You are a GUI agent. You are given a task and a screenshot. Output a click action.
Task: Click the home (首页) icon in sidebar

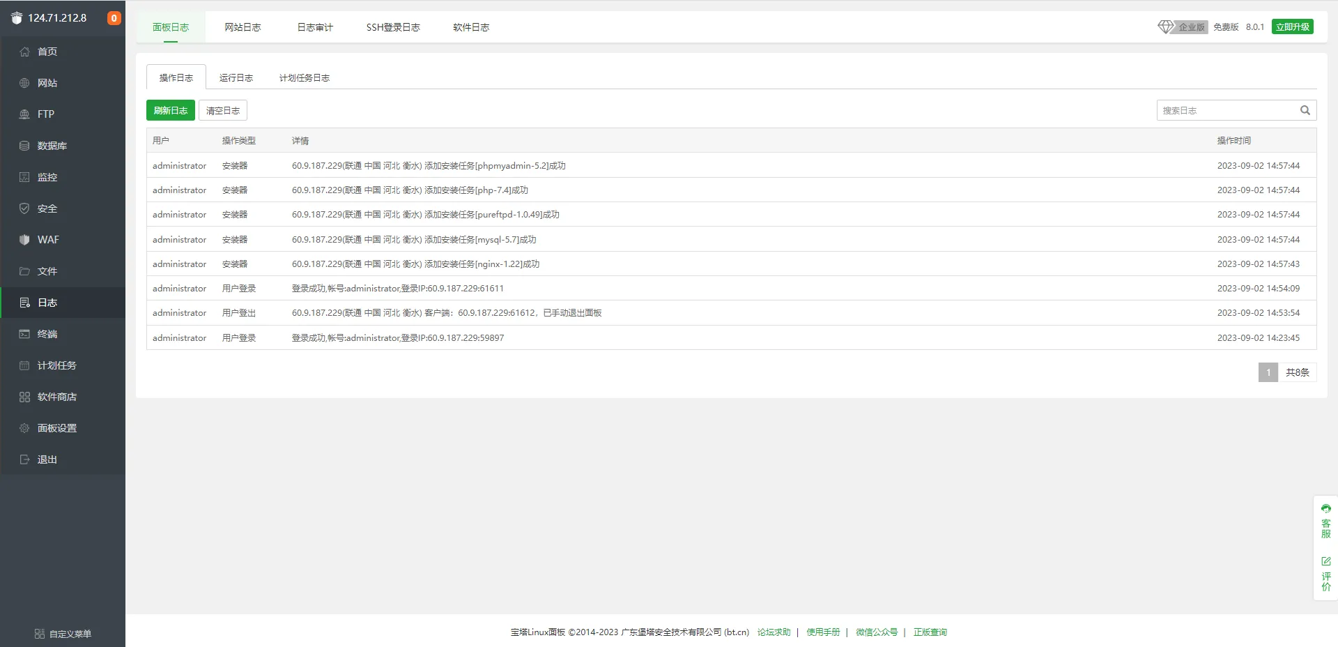tap(24, 52)
